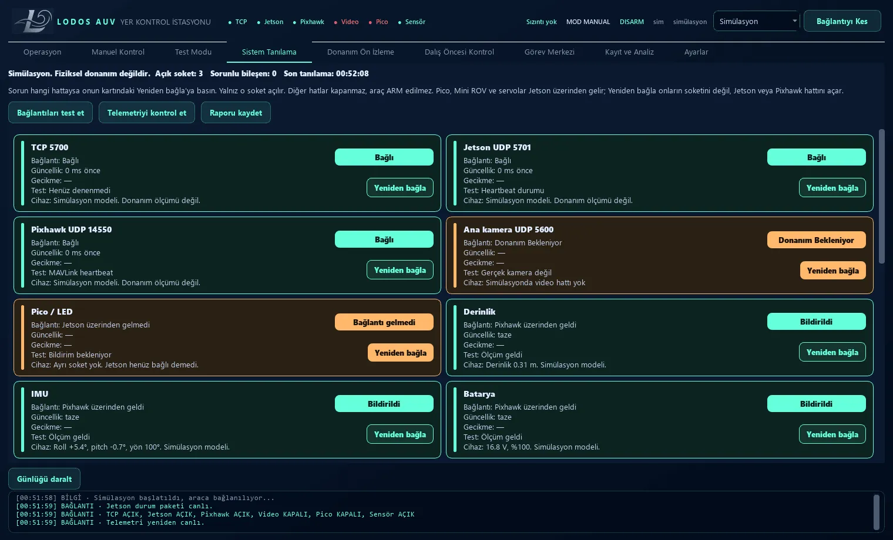Click the Sensör status indicator in header
893x540 pixels.
click(412, 22)
